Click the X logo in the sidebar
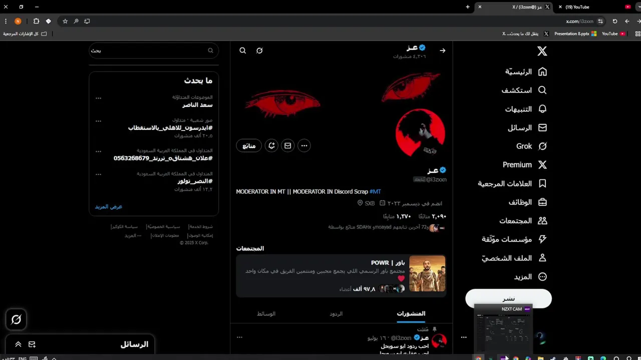 [542, 51]
